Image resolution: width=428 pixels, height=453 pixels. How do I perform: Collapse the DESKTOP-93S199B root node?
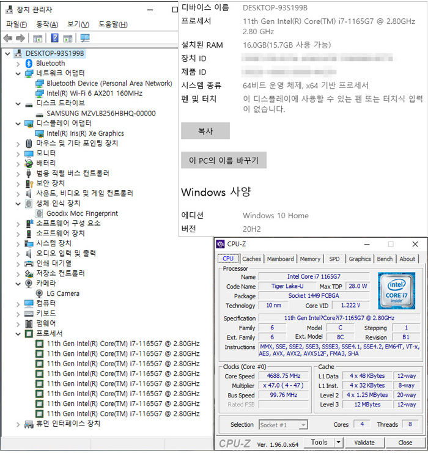pos(8,53)
